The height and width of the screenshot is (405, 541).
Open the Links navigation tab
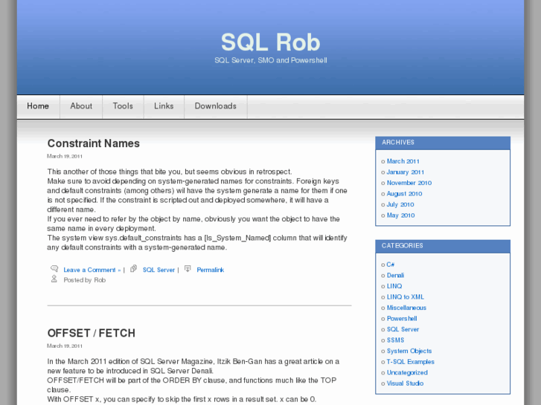164,106
